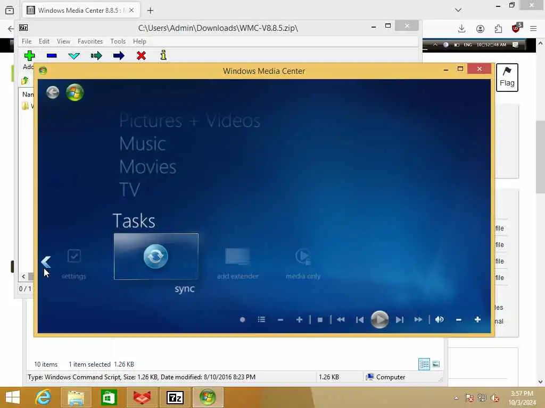Switch Explorer to large icons view
This screenshot has height=408, width=545.
point(436,364)
